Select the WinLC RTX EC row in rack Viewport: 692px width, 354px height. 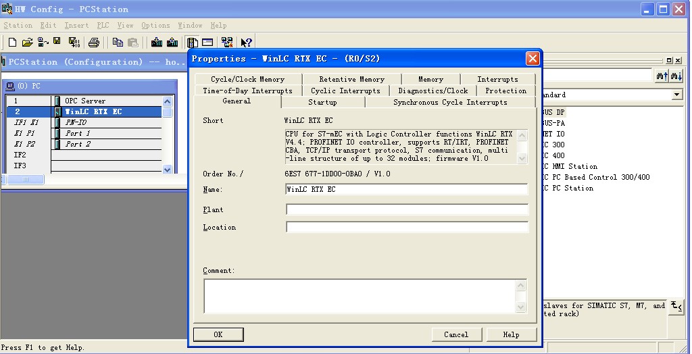(x=84, y=112)
